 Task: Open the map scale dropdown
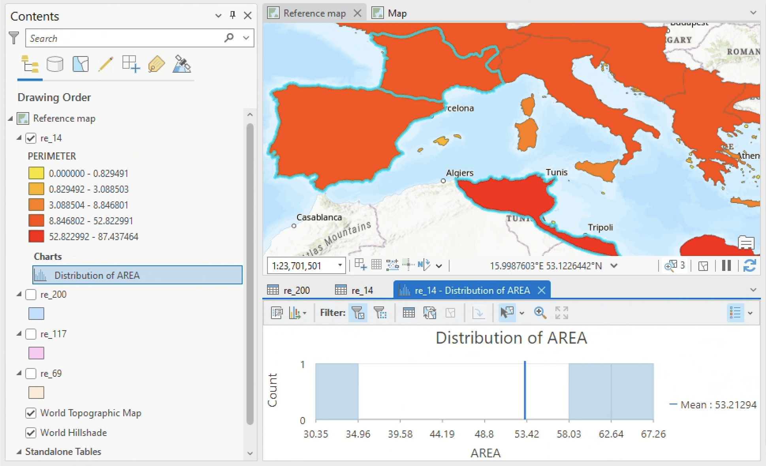[340, 265]
